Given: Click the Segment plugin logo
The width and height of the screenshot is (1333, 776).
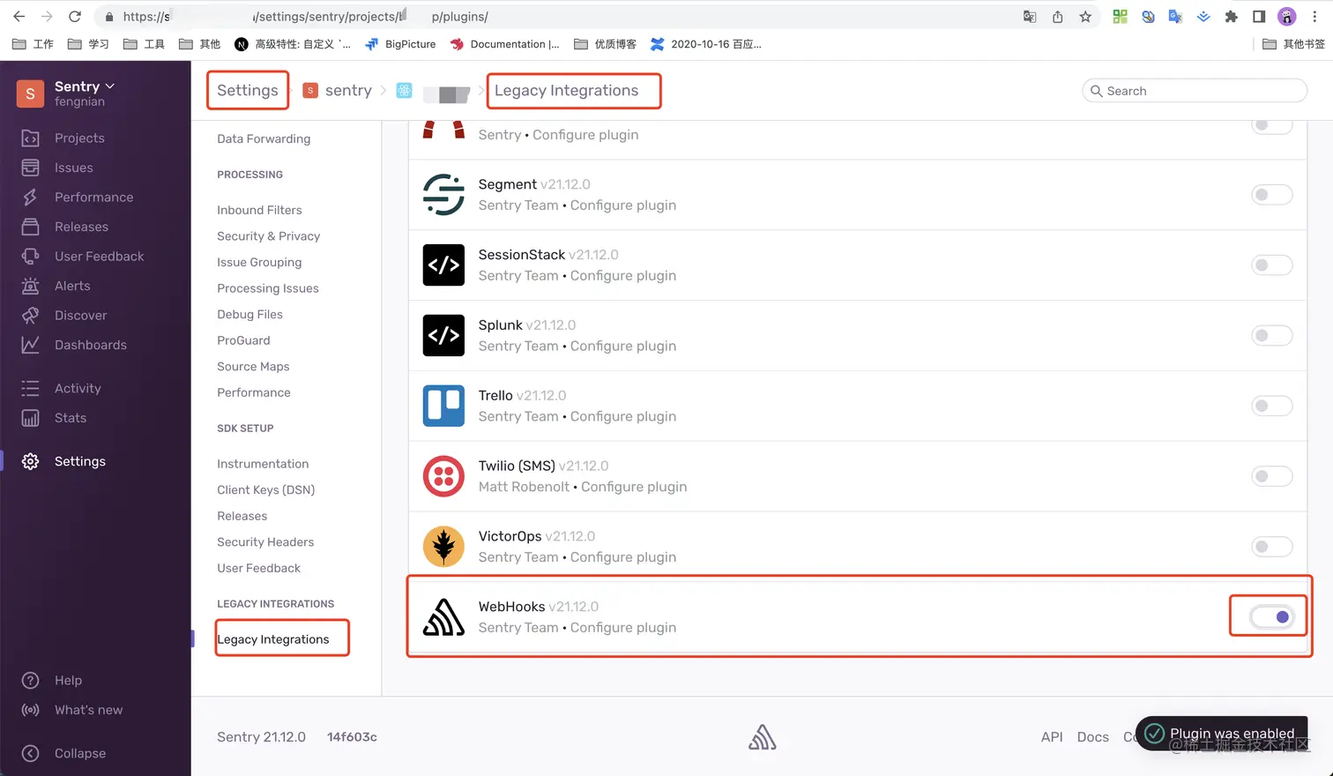Looking at the screenshot, I should tap(443, 194).
